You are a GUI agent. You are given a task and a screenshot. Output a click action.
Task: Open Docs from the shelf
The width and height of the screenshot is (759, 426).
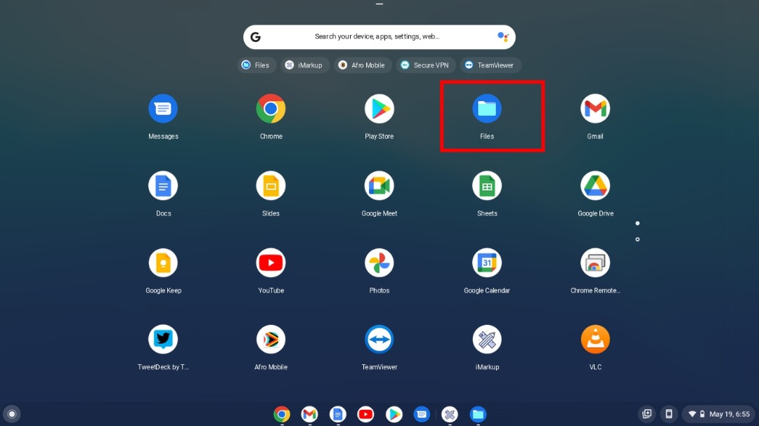tap(338, 414)
